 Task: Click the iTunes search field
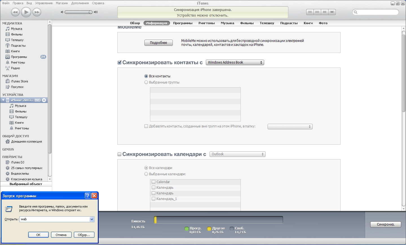pos(376,12)
